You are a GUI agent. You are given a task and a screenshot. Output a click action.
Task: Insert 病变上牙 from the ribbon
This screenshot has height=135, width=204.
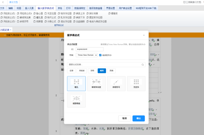tap(79, 13)
